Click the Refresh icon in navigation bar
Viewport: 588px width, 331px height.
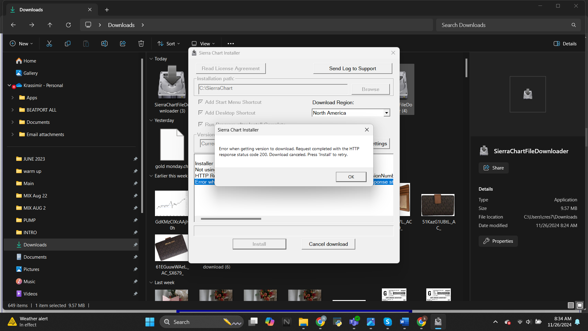pyautogui.click(x=68, y=25)
